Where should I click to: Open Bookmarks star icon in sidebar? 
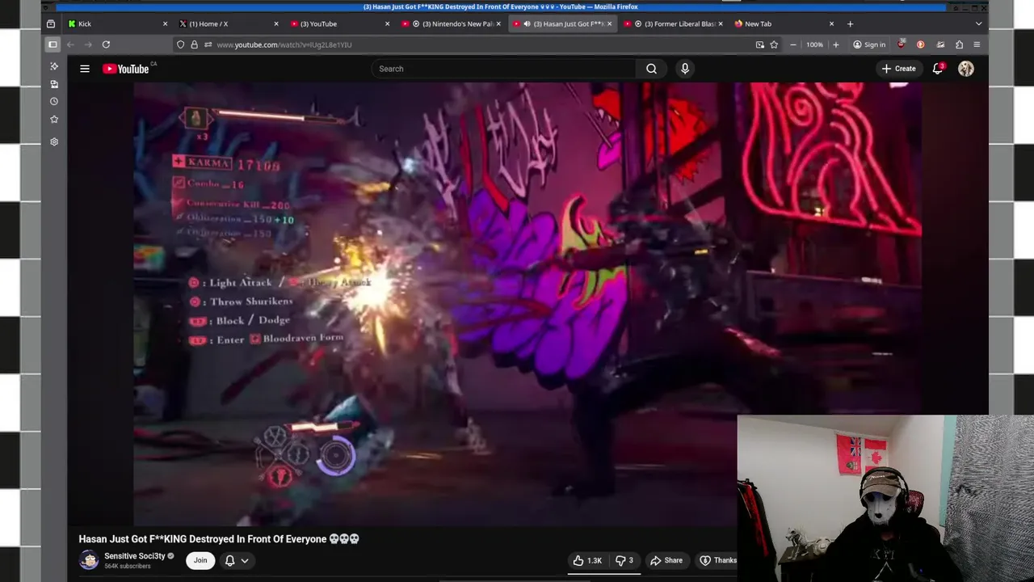click(x=54, y=120)
